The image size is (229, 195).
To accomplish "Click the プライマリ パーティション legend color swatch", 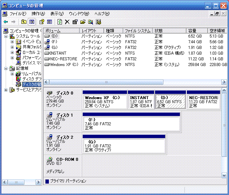I will tap(47, 181).
